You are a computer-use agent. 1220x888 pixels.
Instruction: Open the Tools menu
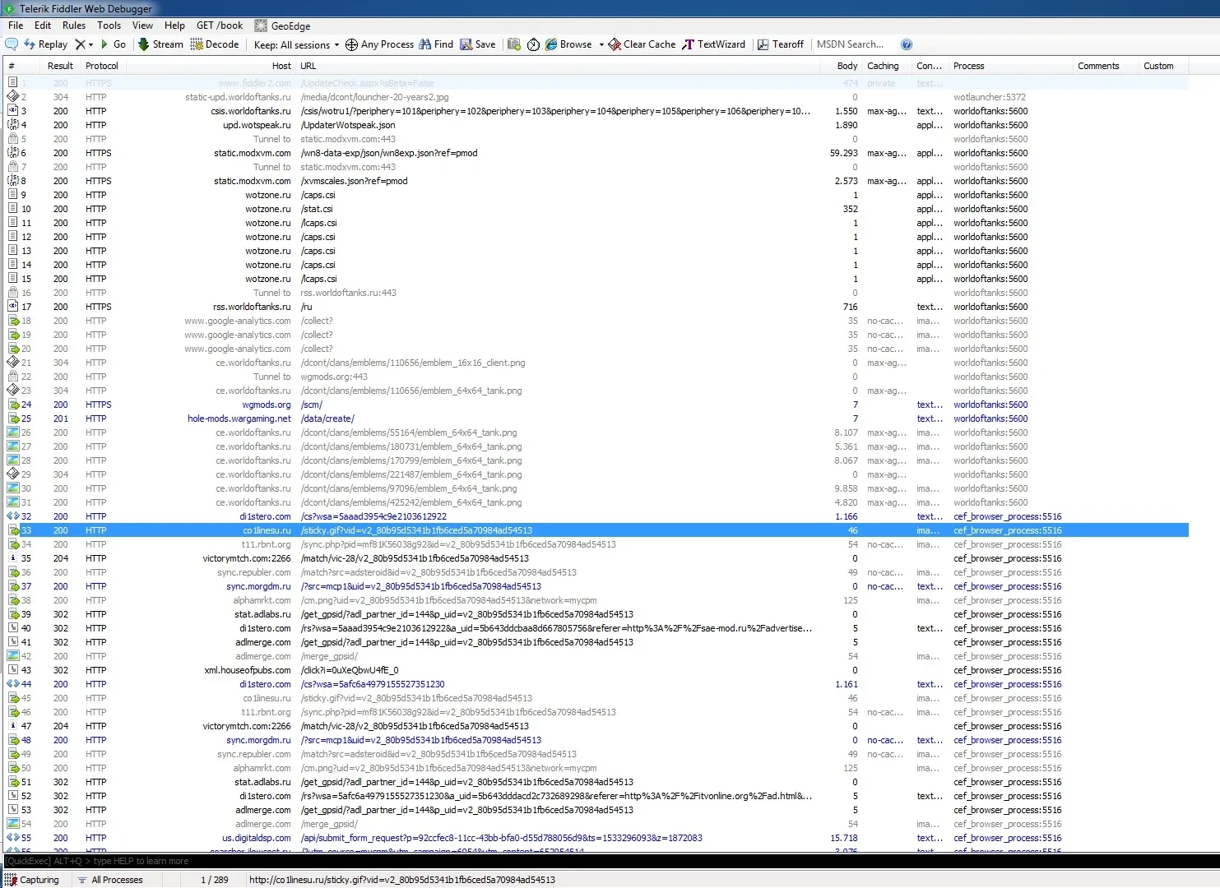pos(109,25)
